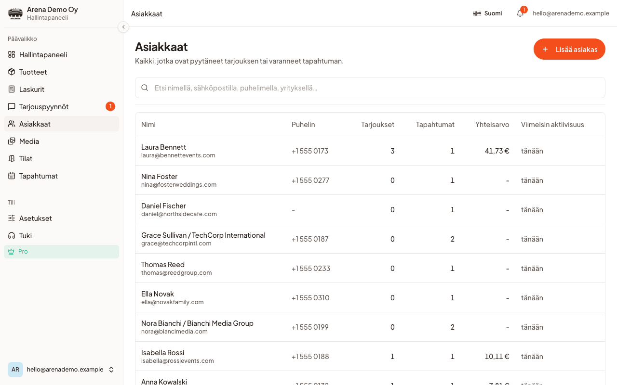Select the Ella Novak row
The image size is (617, 385).
(x=370, y=298)
